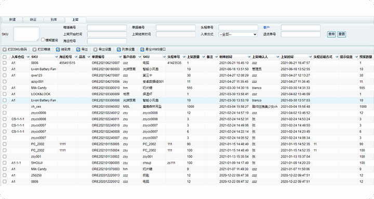Expand the 客户名称 column filter arrow
Screen dimensions: 374x199
(x=140, y=57)
